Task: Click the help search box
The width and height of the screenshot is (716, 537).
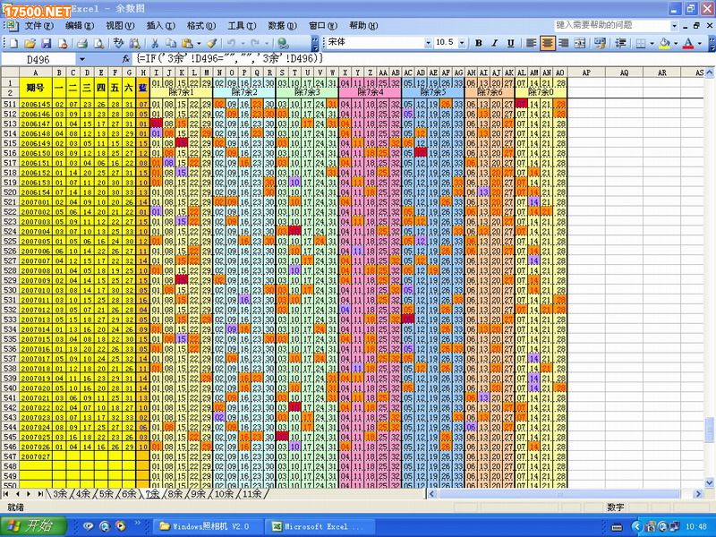Action: pyautogui.click(x=612, y=25)
